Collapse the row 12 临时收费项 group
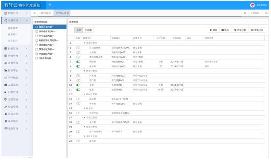 (x=84, y=94)
